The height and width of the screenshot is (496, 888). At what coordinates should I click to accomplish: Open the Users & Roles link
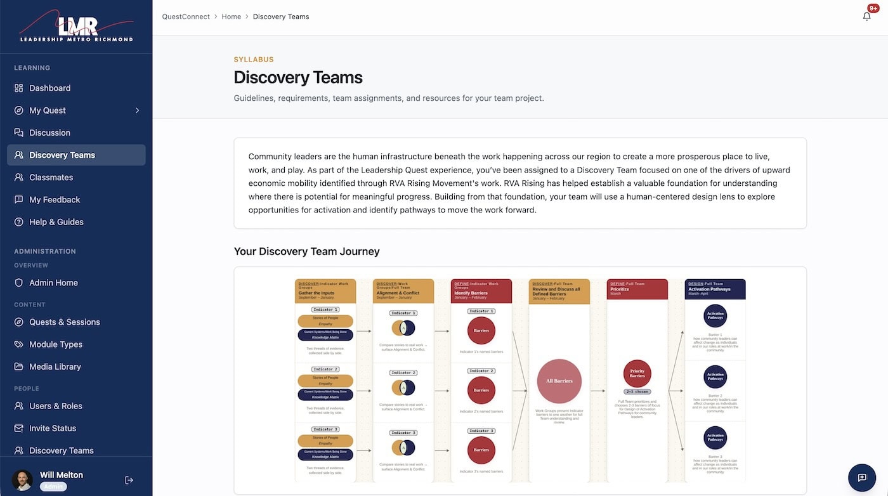76,406
